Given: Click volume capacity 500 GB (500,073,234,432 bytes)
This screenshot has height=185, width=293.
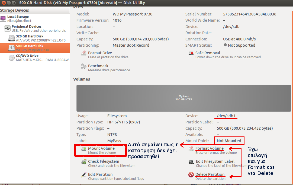Looking at the screenshot, I should click(x=245, y=128).
